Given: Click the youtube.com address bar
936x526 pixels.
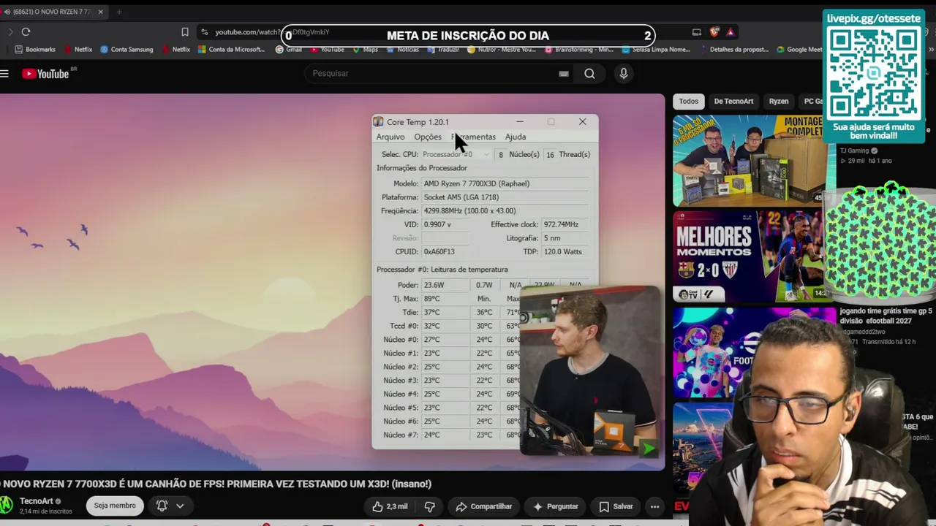Looking at the screenshot, I should (x=439, y=32).
